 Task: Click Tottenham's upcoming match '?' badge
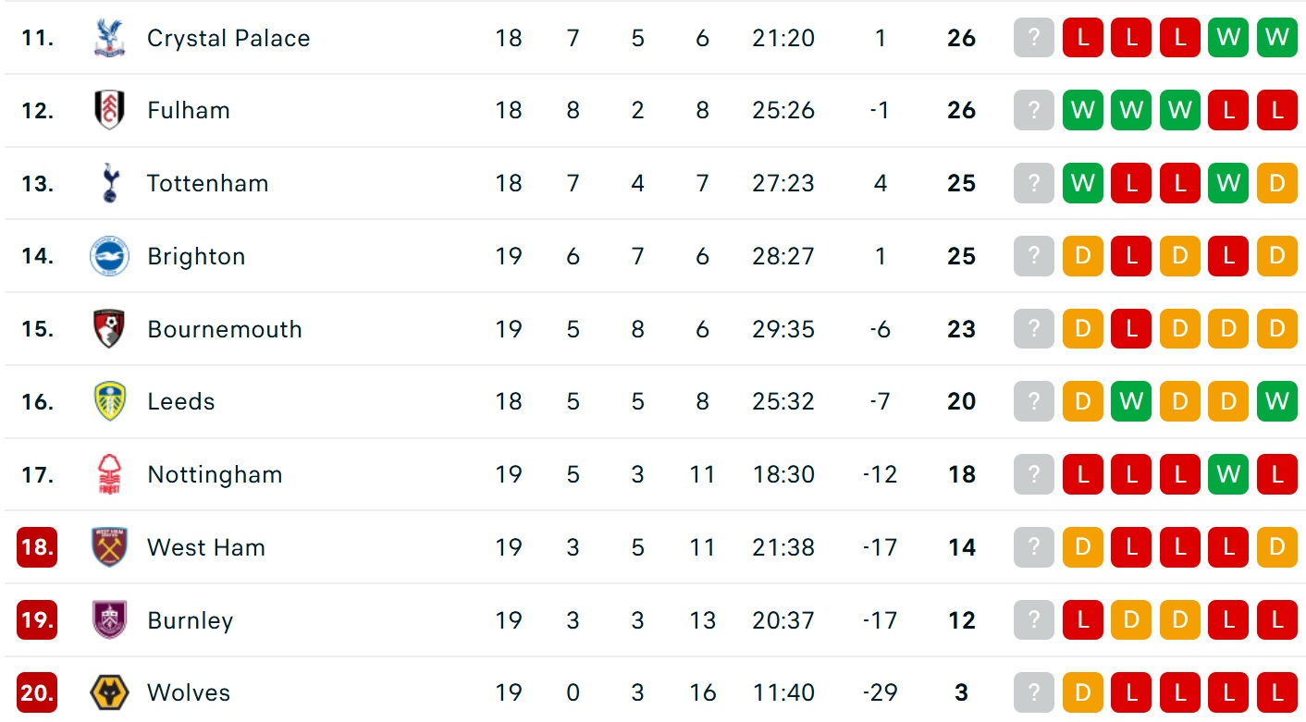(1034, 183)
